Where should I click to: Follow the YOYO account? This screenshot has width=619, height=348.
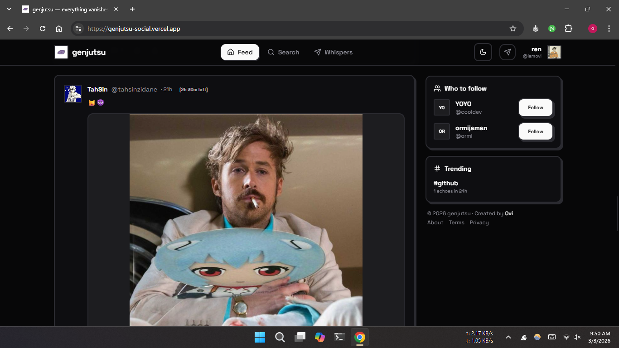click(x=536, y=107)
